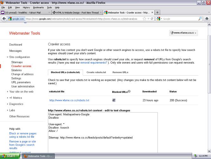
Task: Click the scrollbar down arrow
Action: click(209, 151)
